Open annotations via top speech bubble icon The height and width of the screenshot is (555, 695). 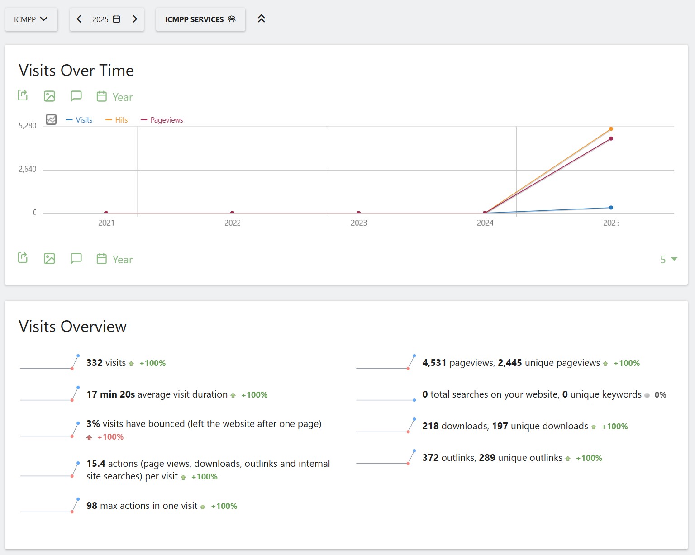(76, 96)
